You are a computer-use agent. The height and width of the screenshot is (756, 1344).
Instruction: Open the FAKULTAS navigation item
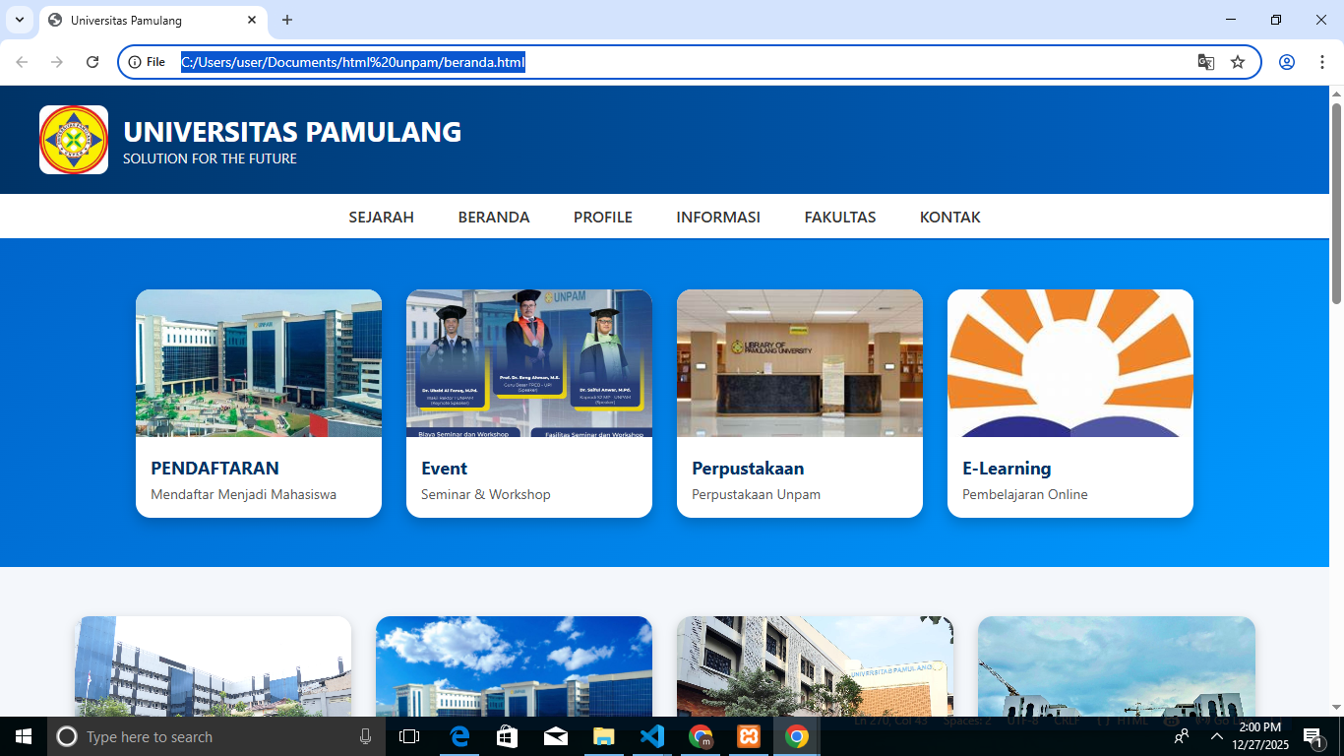840,218
